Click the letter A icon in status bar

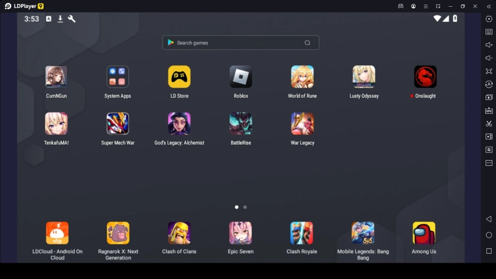[49, 19]
